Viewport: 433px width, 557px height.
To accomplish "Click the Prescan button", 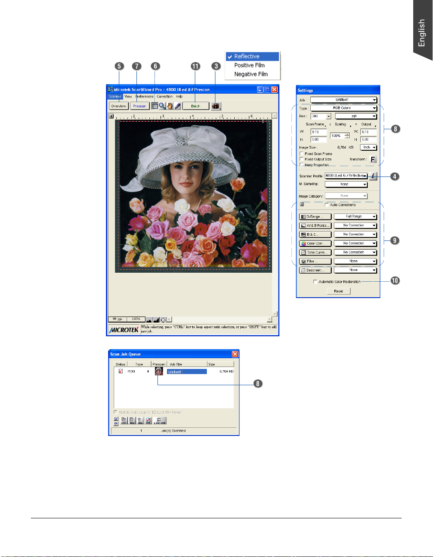I will 139,106.
